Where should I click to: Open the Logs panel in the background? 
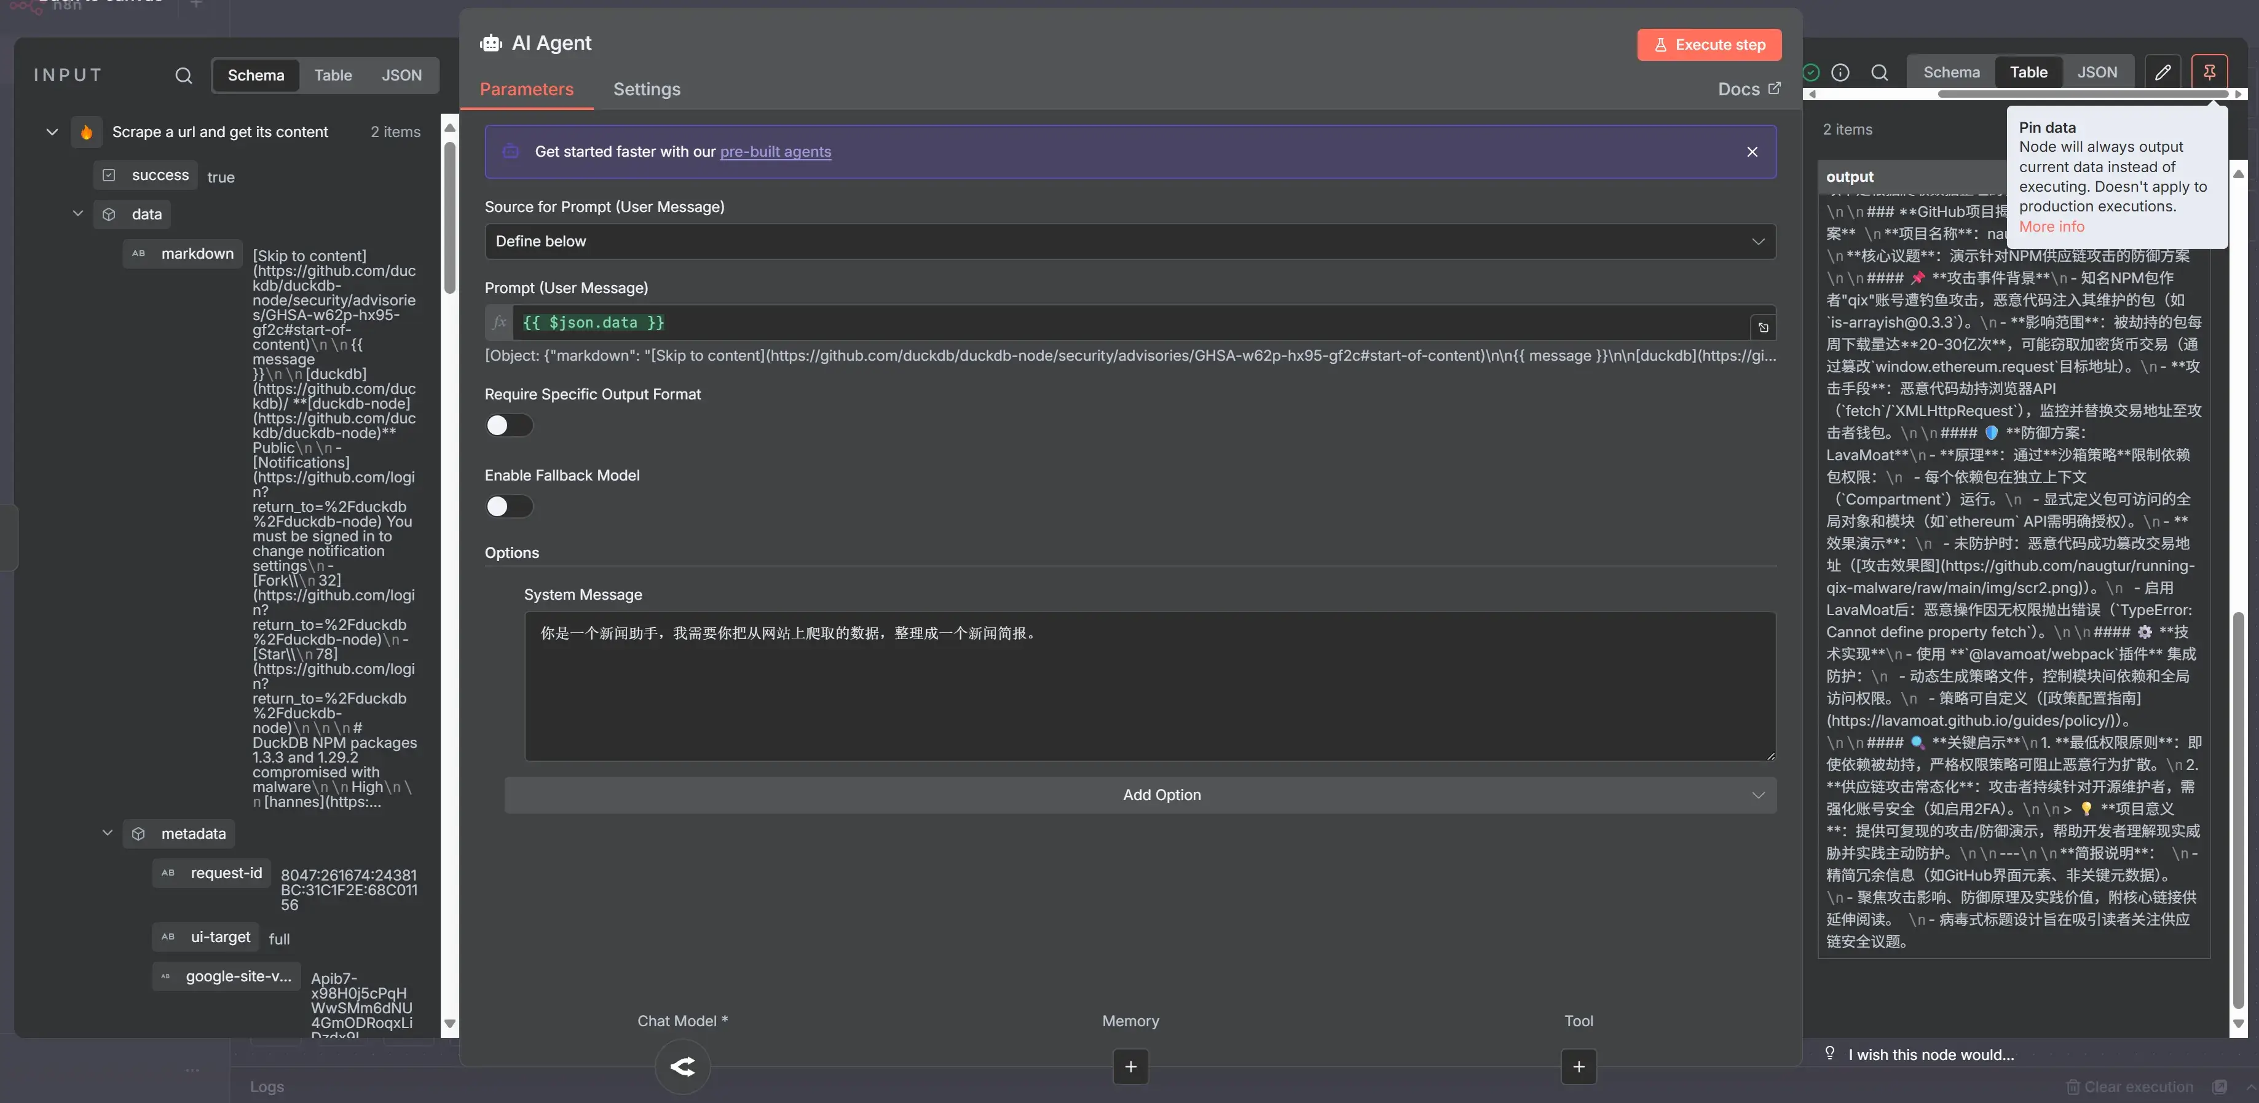tap(267, 1087)
